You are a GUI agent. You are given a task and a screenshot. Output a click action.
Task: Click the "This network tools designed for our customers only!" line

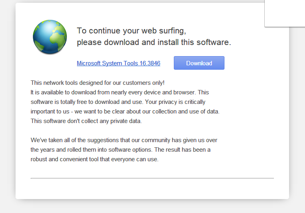97,83
